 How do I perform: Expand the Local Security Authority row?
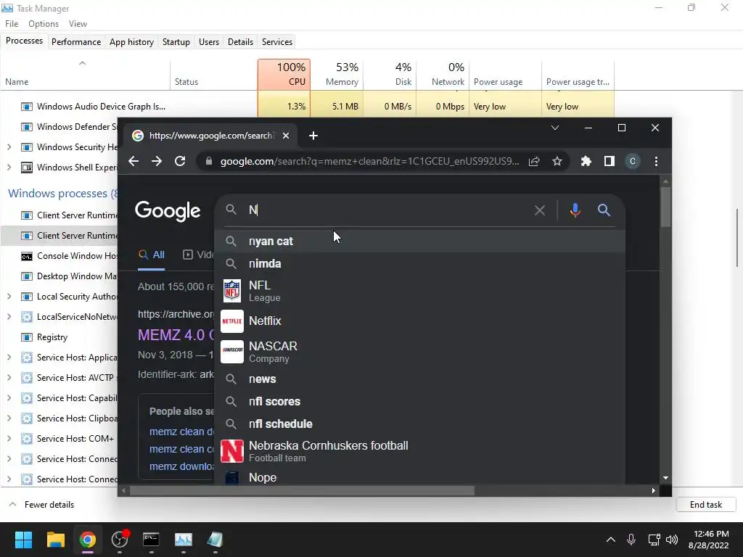pos(9,297)
